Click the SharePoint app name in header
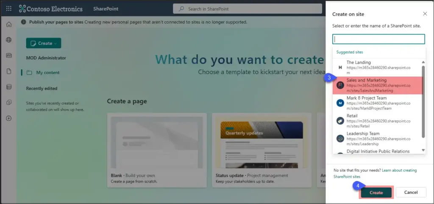 (x=106, y=9)
